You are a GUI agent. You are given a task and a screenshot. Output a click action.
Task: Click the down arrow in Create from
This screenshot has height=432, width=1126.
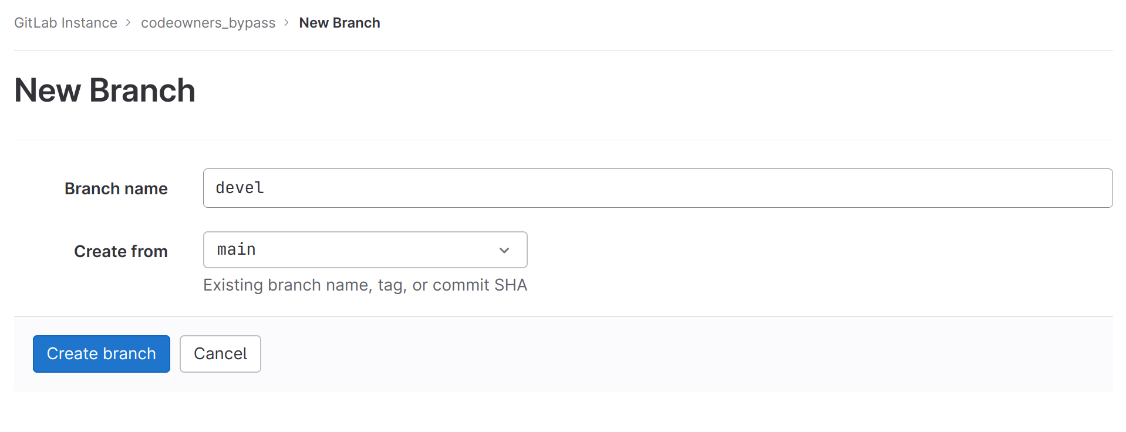coord(504,251)
